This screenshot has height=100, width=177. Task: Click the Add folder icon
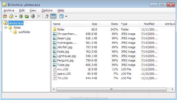(x=27, y=16)
